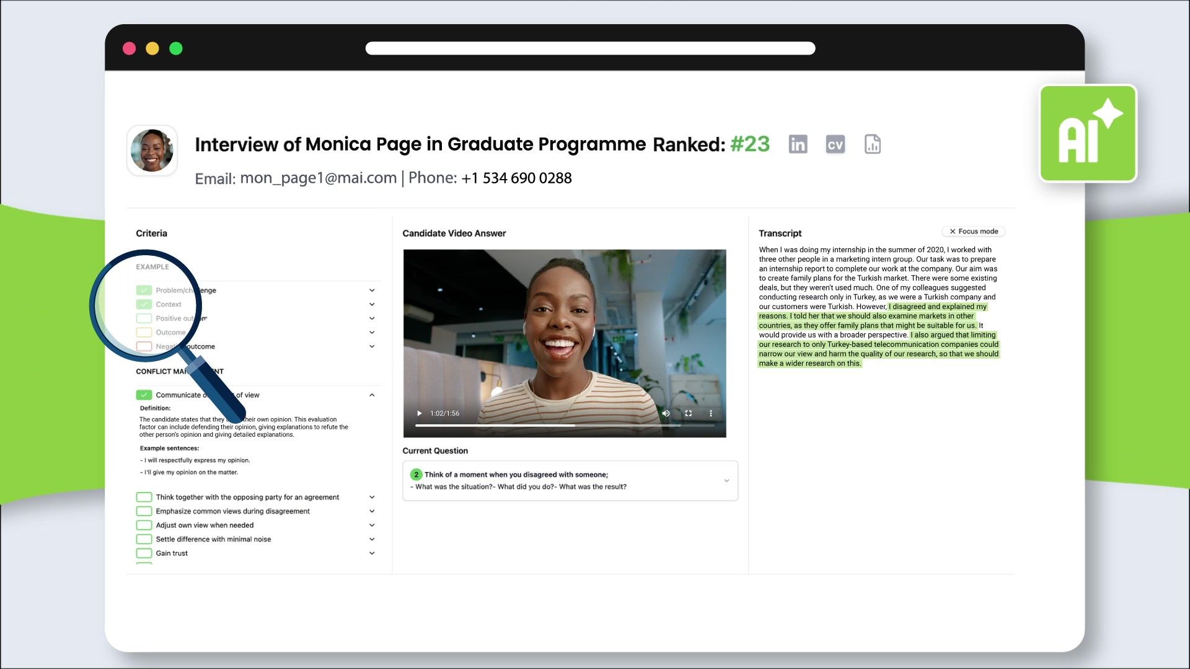Click the browser address bar
The image size is (1190, 669).
point(590,48)
